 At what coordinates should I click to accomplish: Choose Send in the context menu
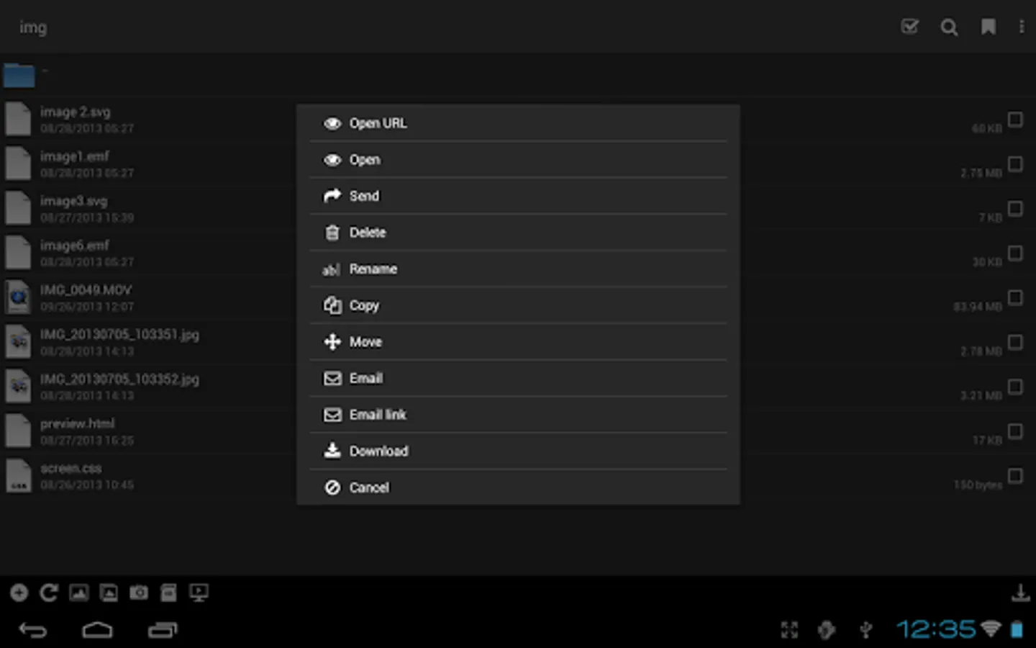(x=518, y=196)
